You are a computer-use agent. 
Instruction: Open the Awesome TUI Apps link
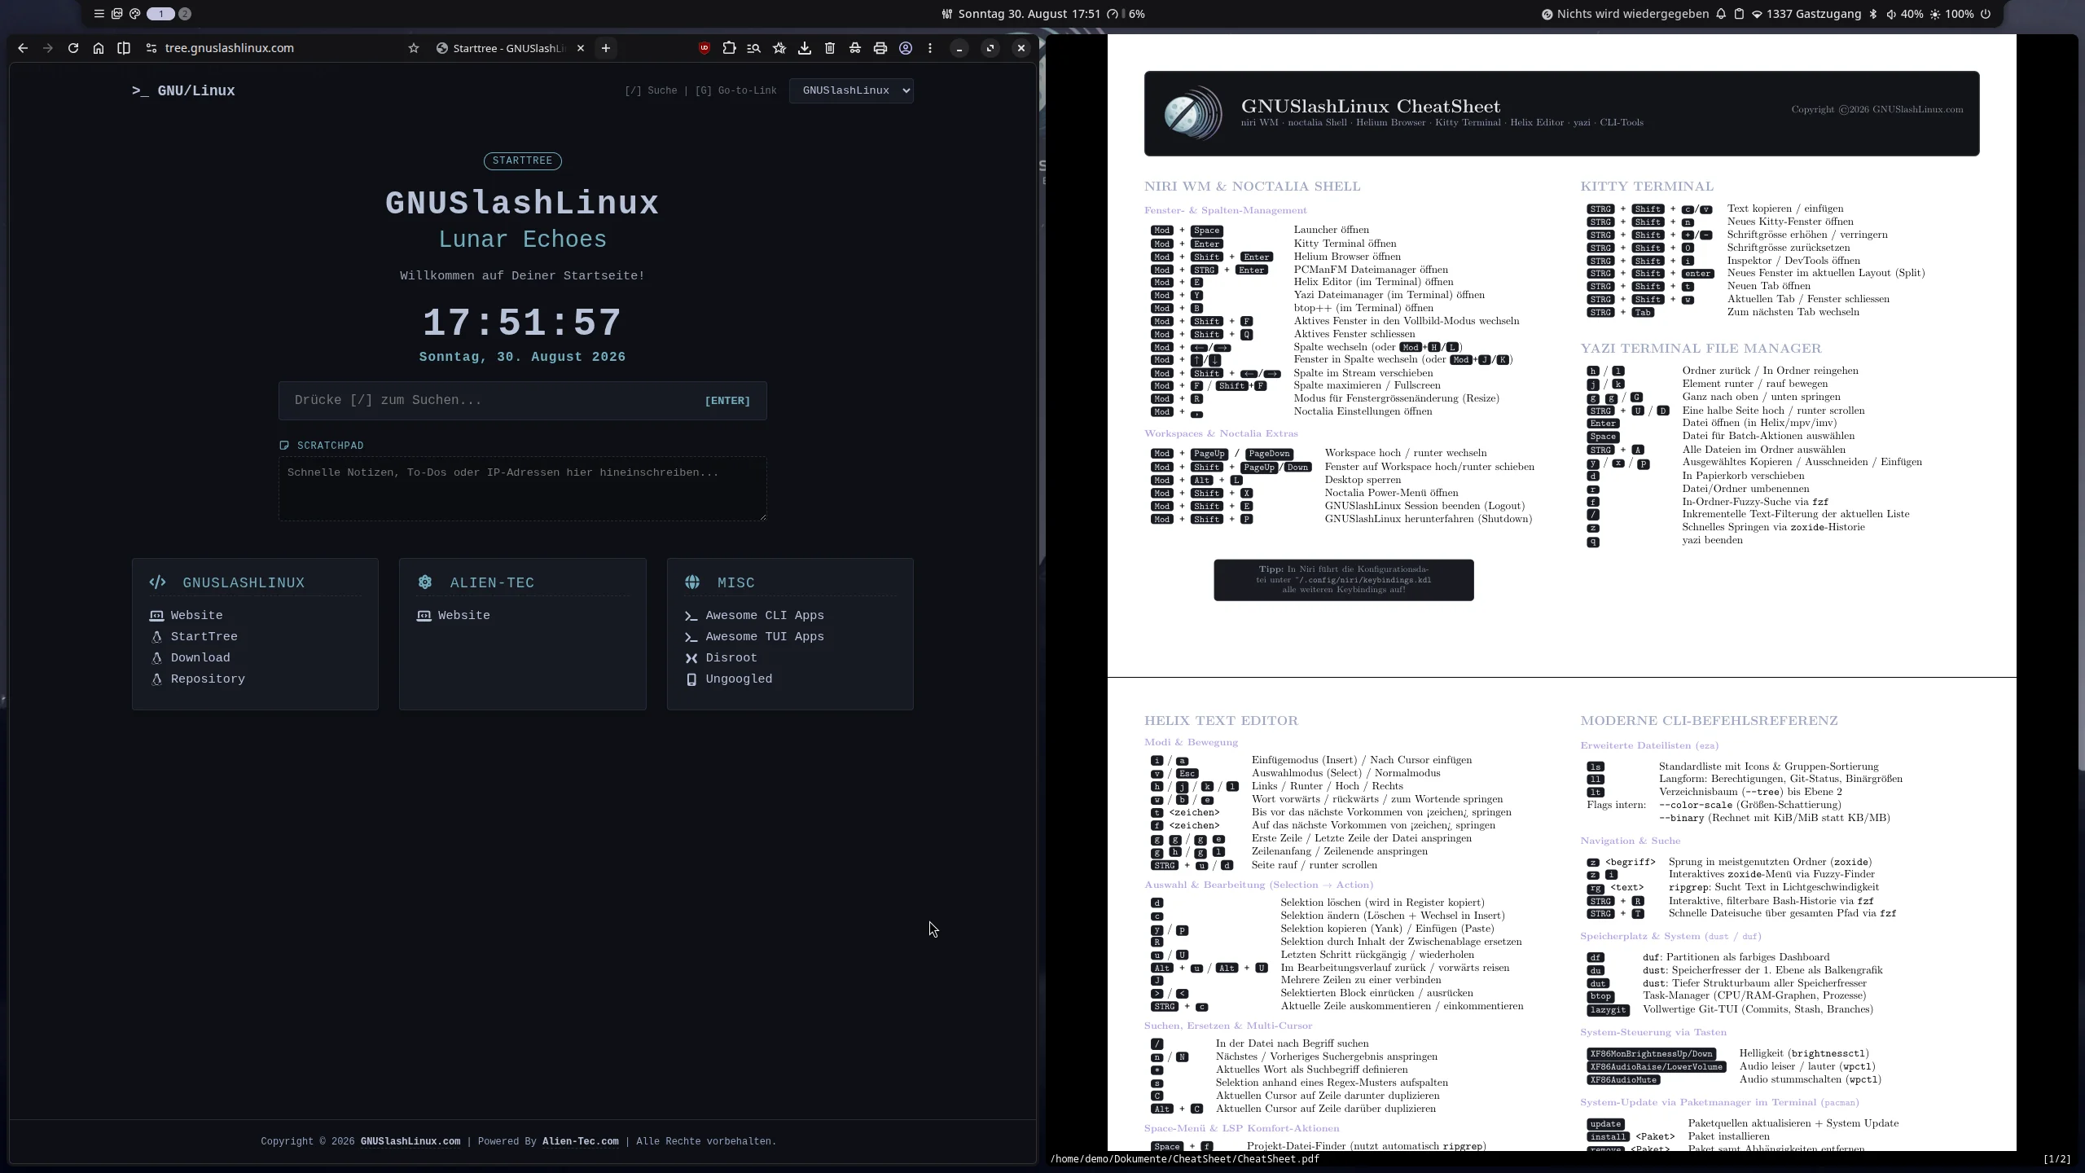pos(765,637)
